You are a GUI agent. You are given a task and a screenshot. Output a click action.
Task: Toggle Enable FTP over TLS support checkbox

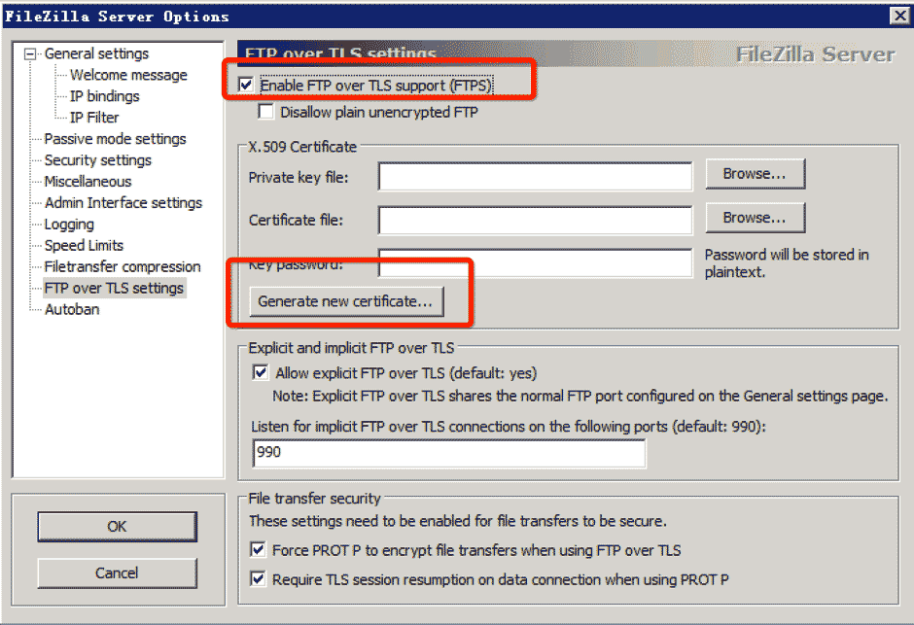[246, 85]
